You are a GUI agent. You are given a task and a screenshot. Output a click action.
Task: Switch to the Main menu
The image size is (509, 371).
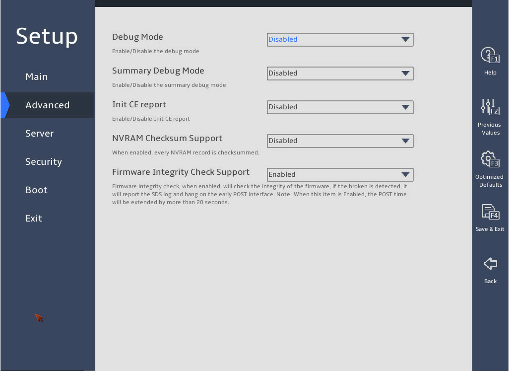(x=37, y=76)
